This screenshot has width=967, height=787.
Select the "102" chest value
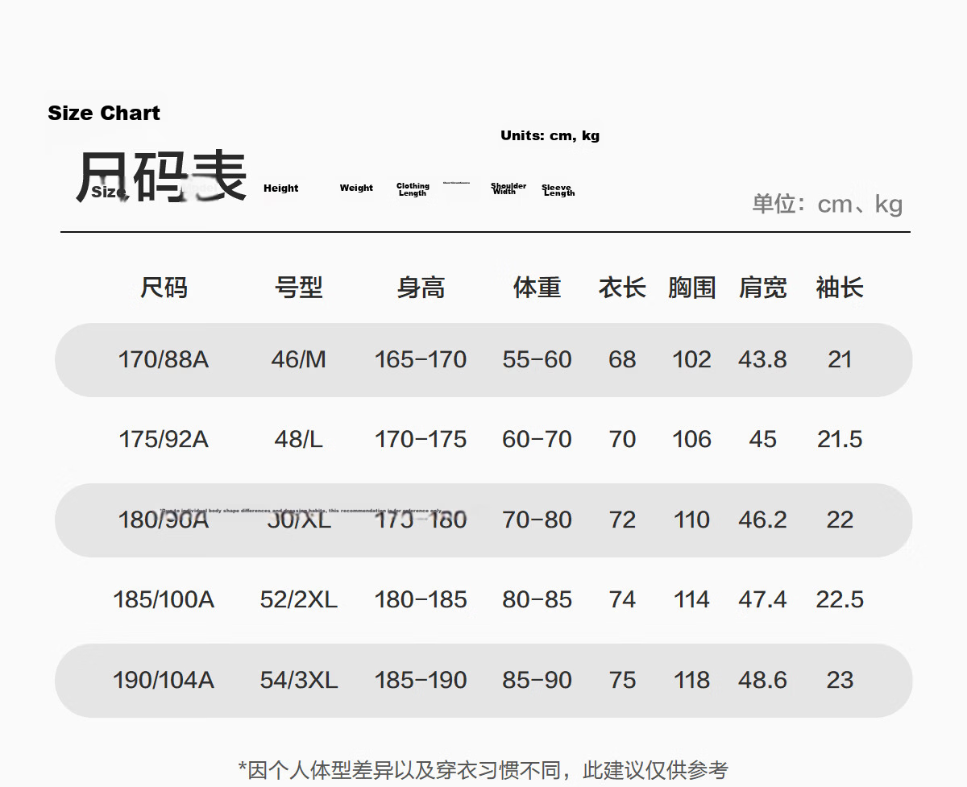[x=692, y=359]
